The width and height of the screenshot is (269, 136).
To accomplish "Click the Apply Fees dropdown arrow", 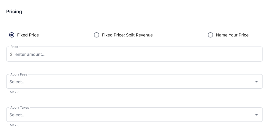I will 257,82.
